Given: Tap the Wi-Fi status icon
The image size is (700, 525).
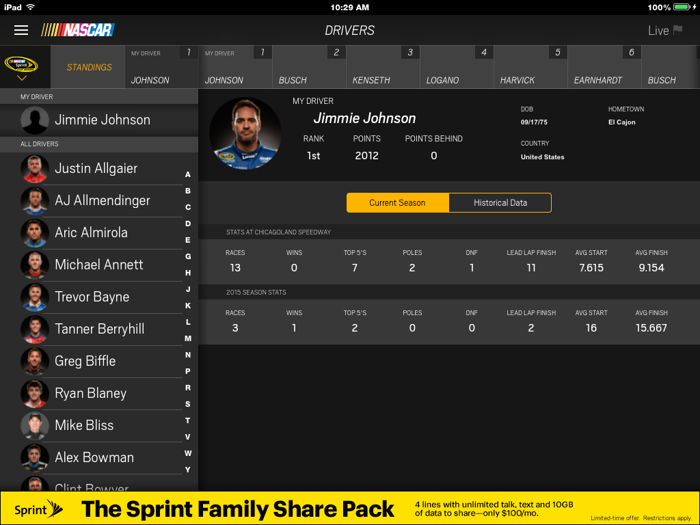Looking at the screenshot, I should (30, 7).
